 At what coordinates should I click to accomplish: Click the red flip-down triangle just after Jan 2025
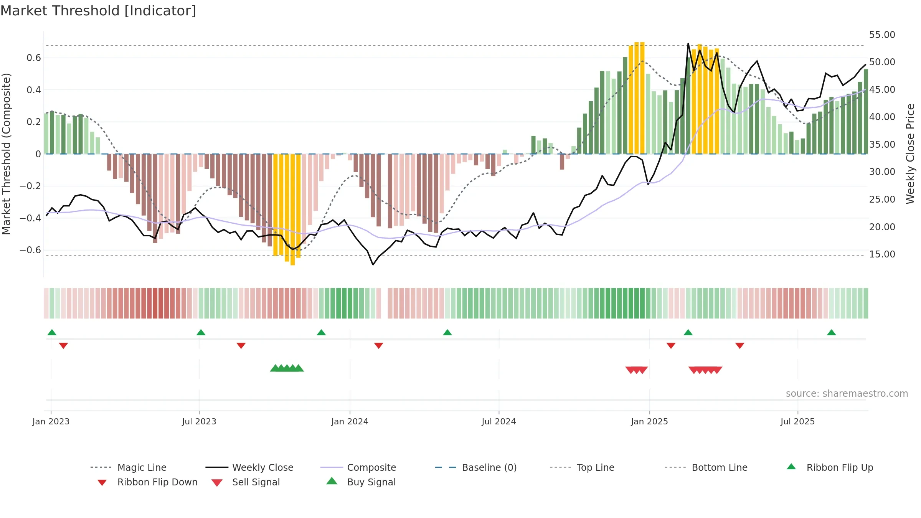[x=671, y=346]
